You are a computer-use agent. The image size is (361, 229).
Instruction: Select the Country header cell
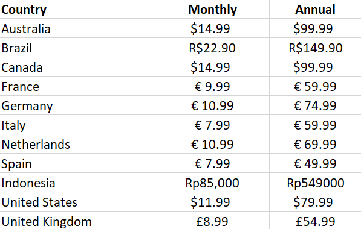pyautogui.click(x=77, y=9)
